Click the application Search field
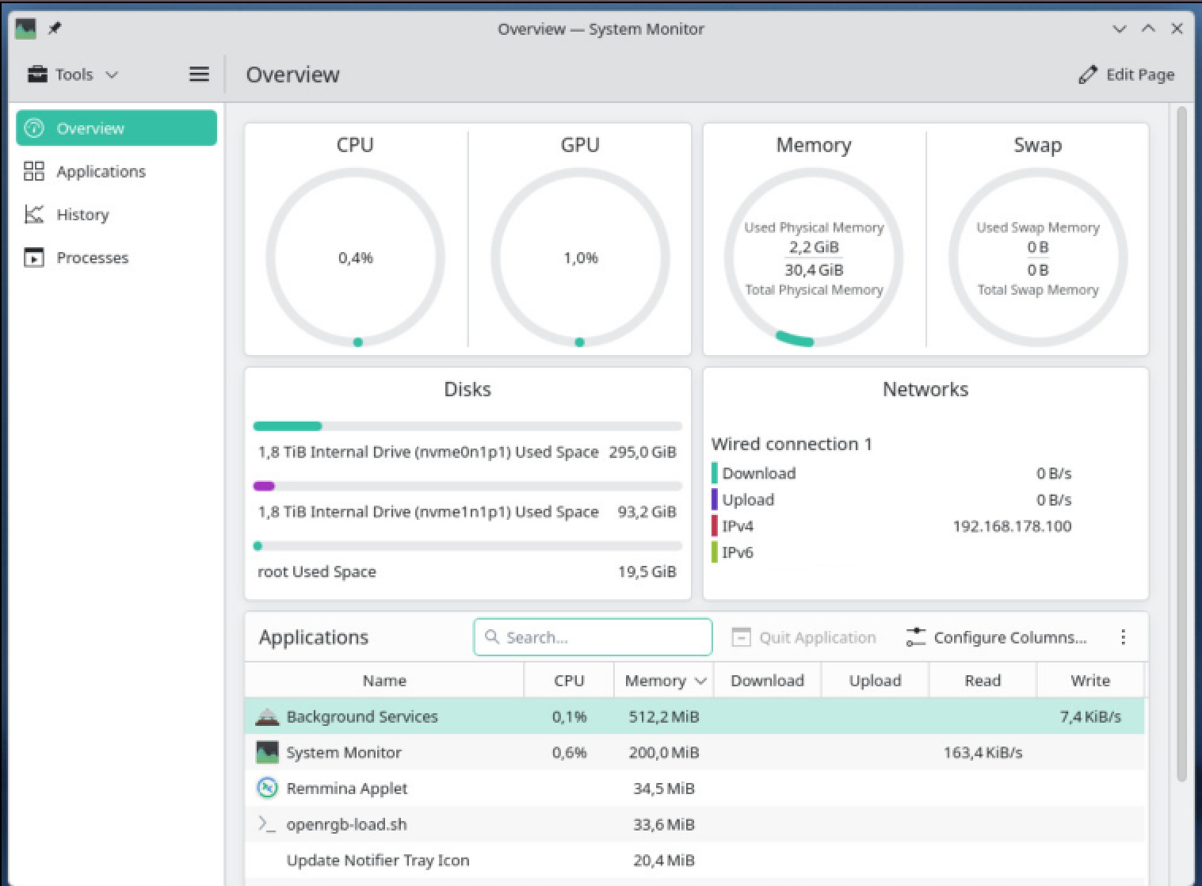The height and width of the screenshot is (886, 1202). tap(593, 637)
